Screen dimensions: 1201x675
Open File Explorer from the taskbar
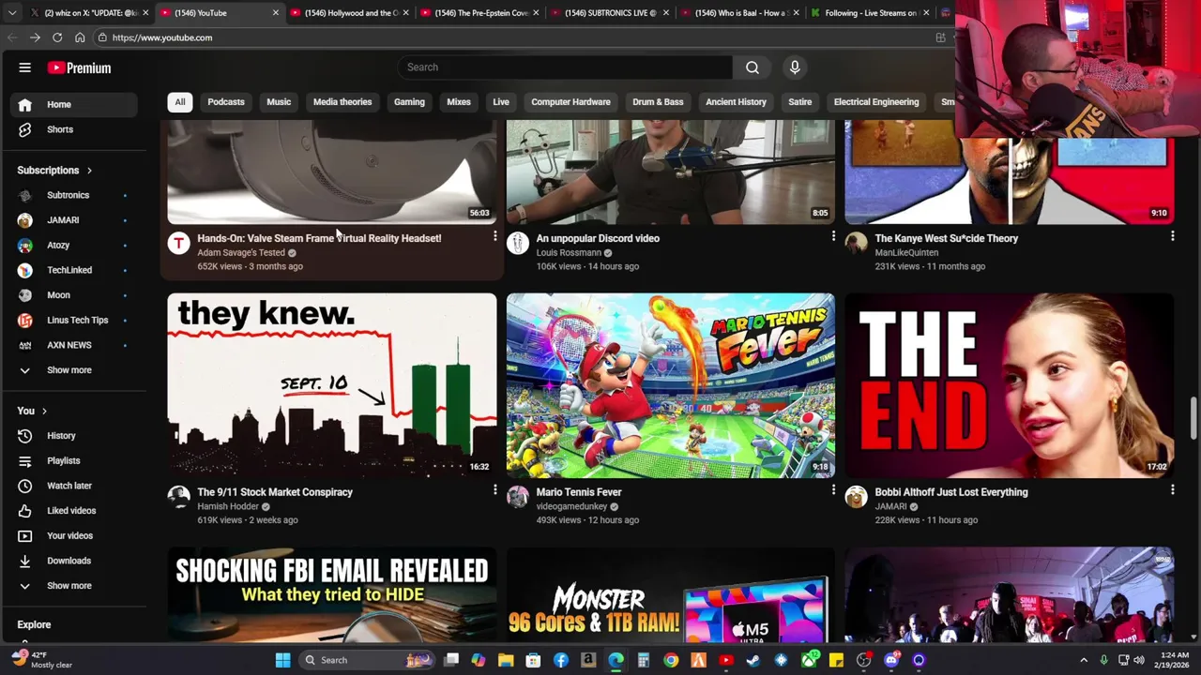(506, 660)
